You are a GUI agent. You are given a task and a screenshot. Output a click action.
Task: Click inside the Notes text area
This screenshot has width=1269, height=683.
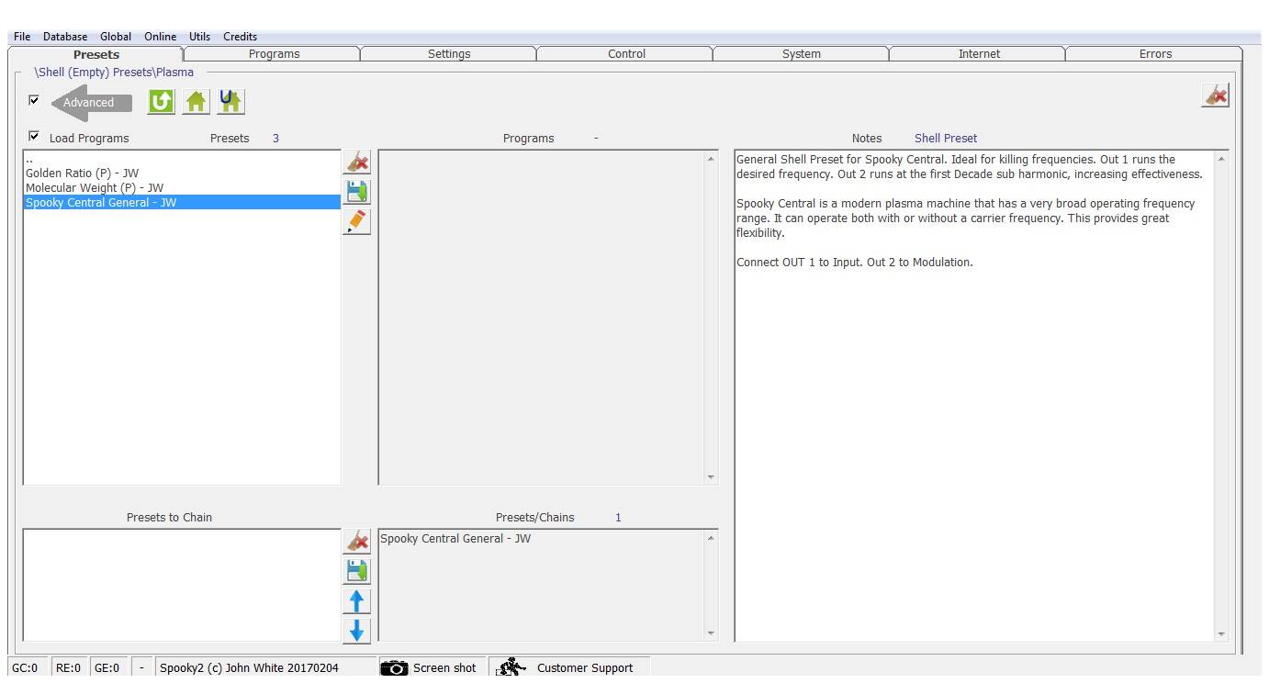973,396
